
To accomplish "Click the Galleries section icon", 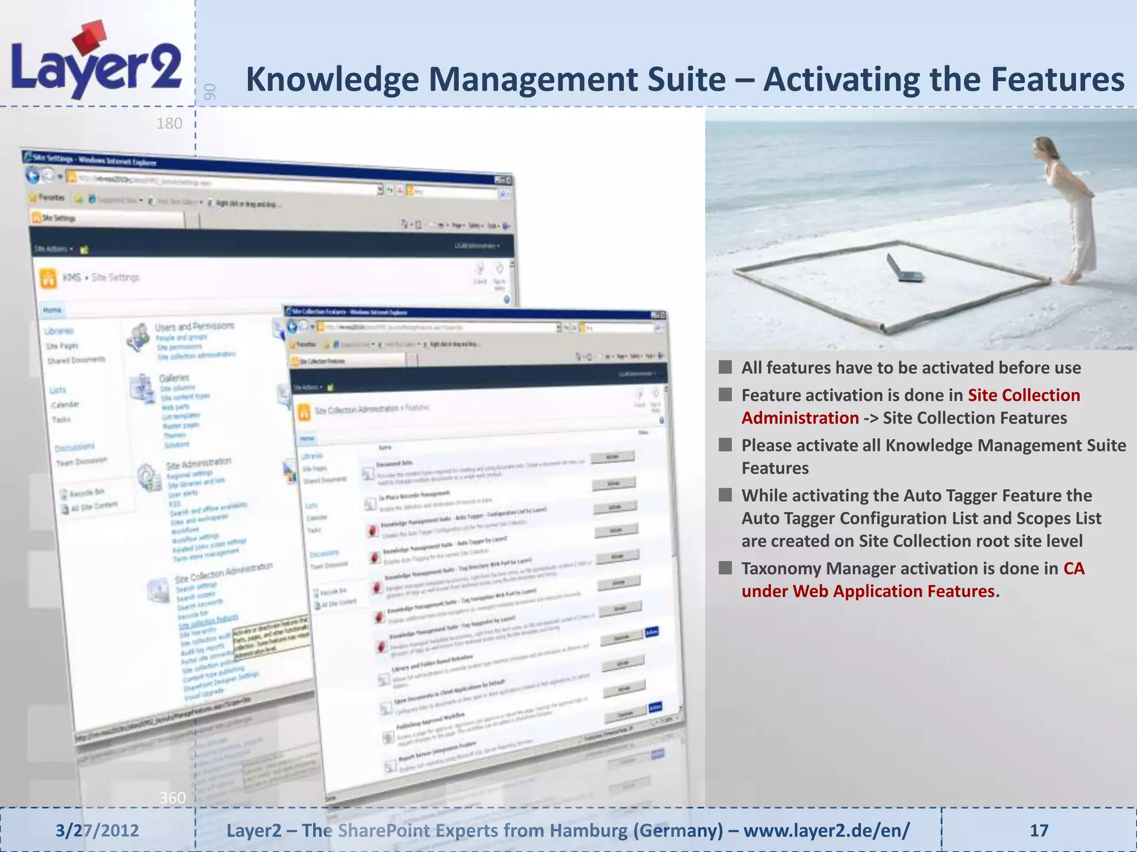I will 143,389.
